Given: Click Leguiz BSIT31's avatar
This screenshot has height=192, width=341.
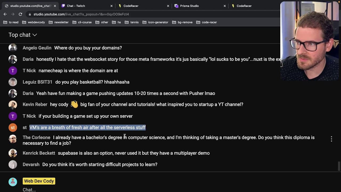Looking at the screenshot, I should click(13, 82).
